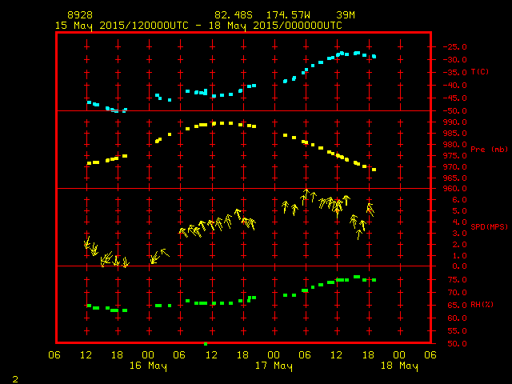The image size is (512, 384).
Task: Click the 5.0 wind speed tick label
Action: 459,211
